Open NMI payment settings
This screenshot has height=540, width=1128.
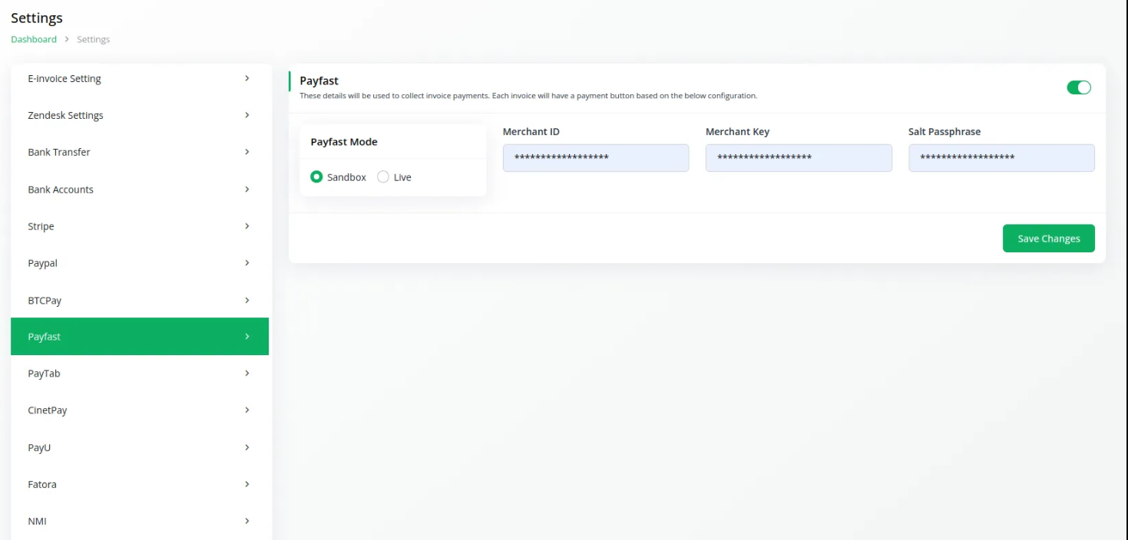(x=140, y=521)
